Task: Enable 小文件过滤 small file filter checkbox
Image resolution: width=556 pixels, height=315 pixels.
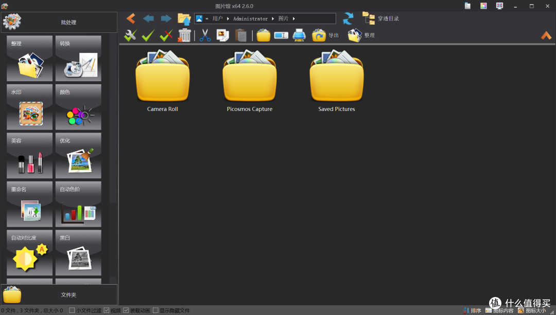Action: click(x=72, y=310)
